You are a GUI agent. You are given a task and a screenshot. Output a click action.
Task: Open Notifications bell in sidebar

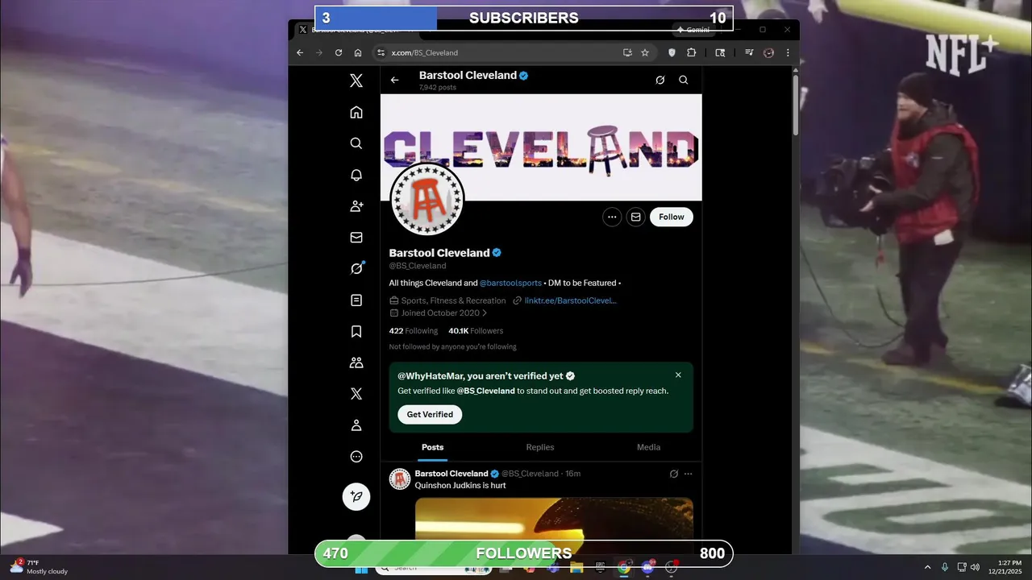[x=356, y=175]
